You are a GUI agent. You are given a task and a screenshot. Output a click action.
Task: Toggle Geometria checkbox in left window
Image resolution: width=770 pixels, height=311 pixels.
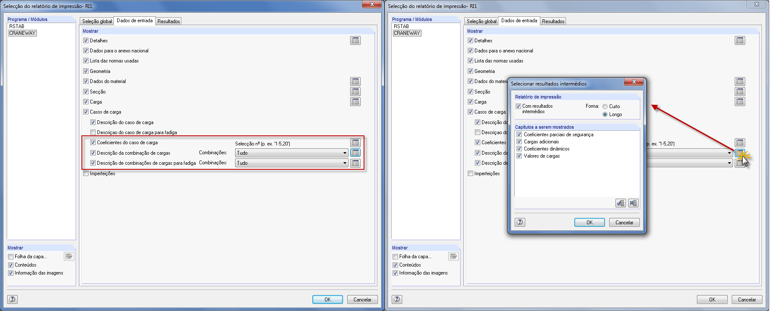click(86, 71)
